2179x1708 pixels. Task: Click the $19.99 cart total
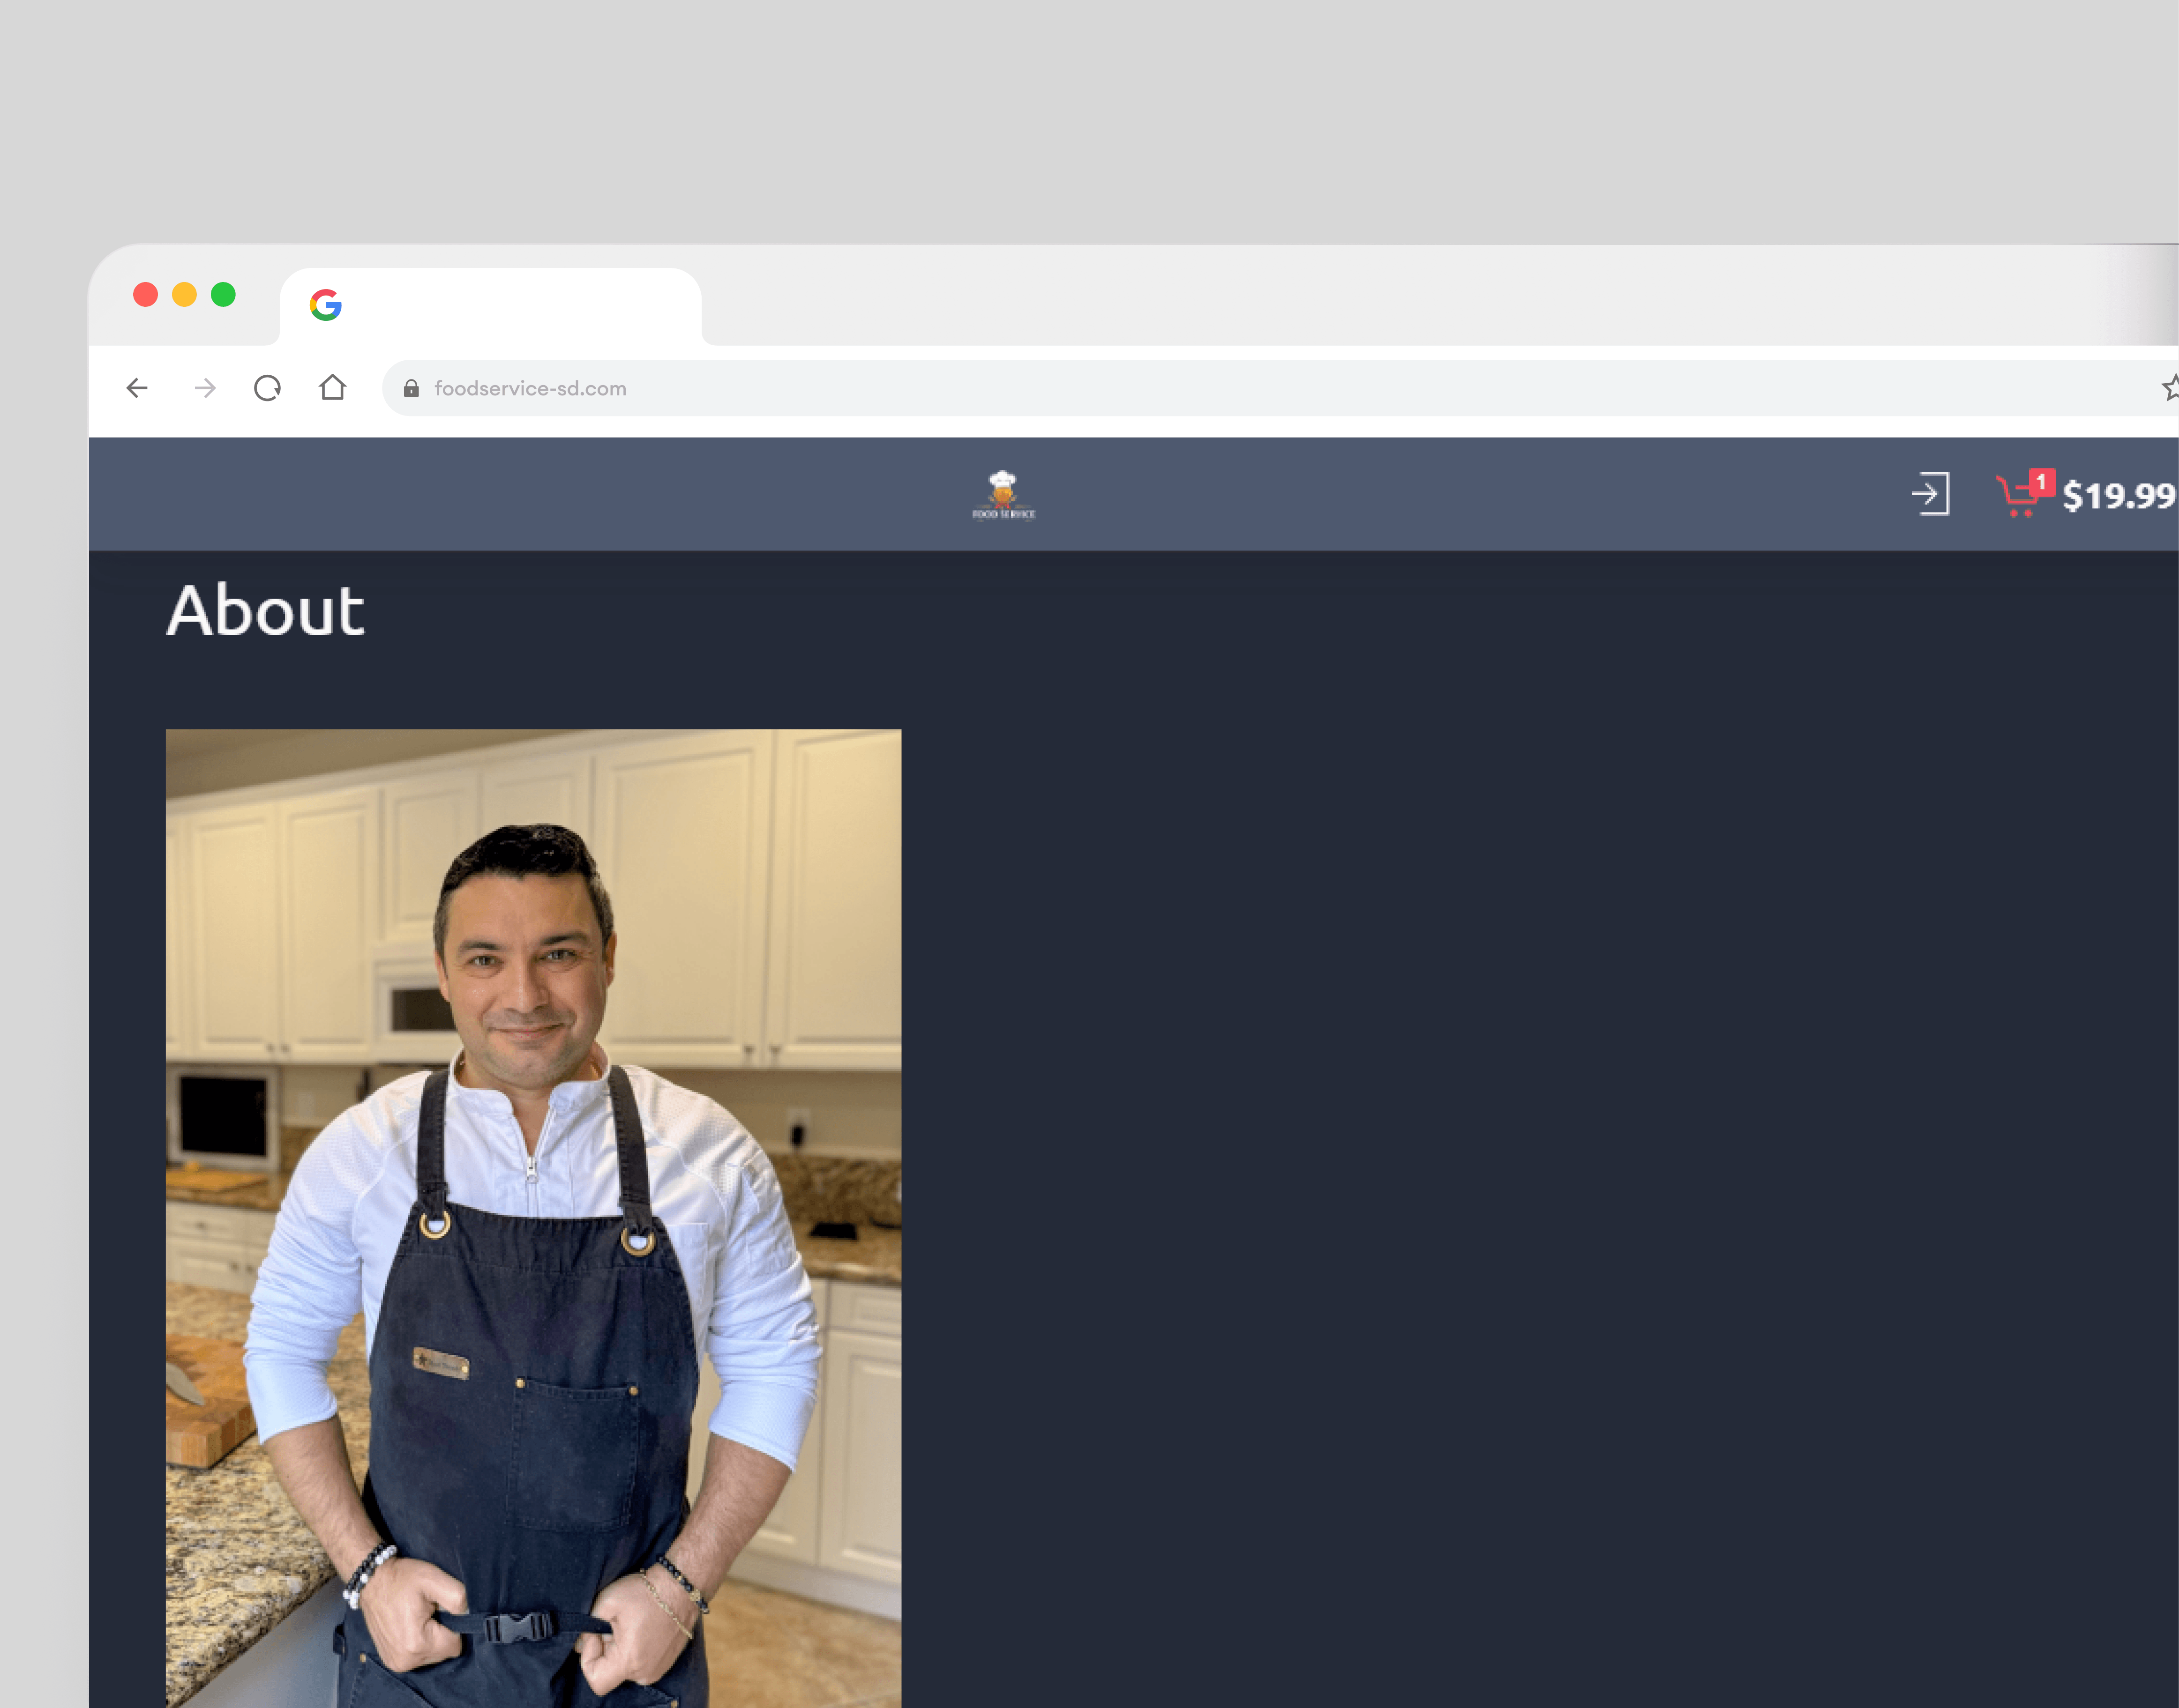coord(2118,496)
